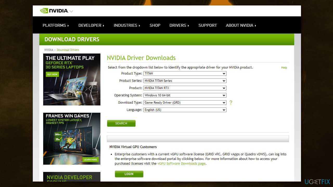Expand the Product Series dropdown
This screenshot has height=187, width=333.
[185, 81]
